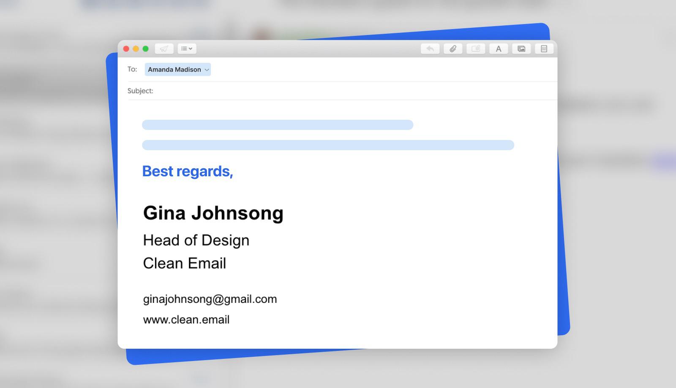Click the reply arrow icon in toolbar
The image size is (676, 388).
tap(430, 48)
